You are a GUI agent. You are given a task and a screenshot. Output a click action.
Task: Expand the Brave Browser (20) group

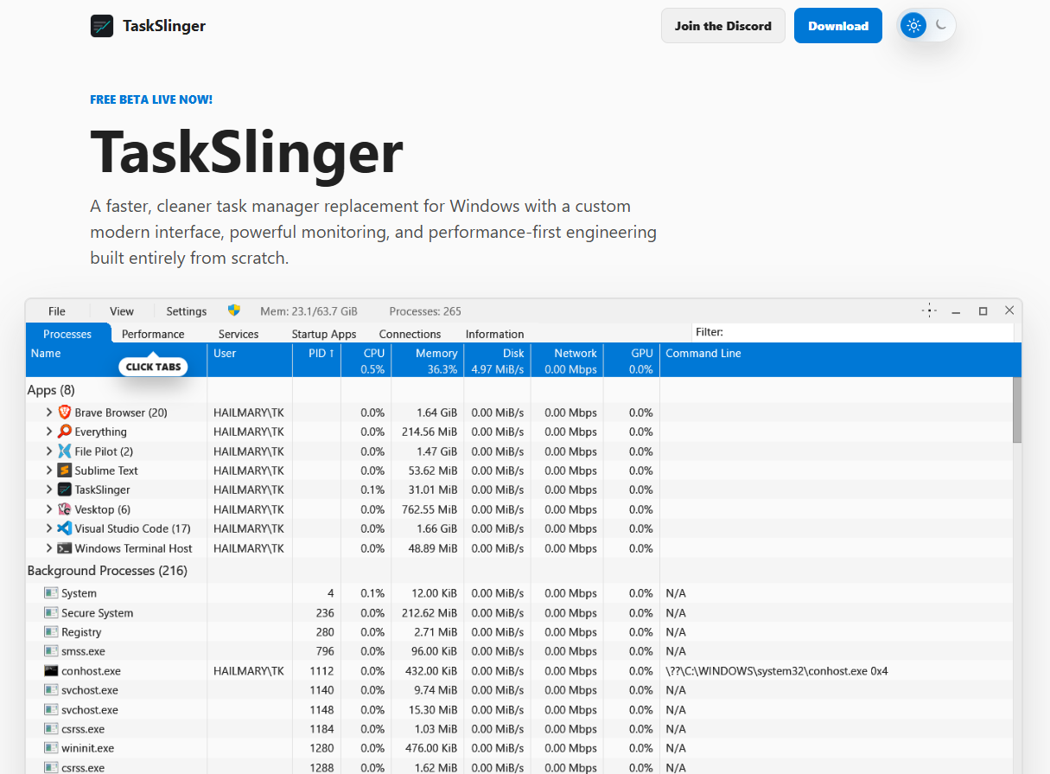[x=49, y=413]
